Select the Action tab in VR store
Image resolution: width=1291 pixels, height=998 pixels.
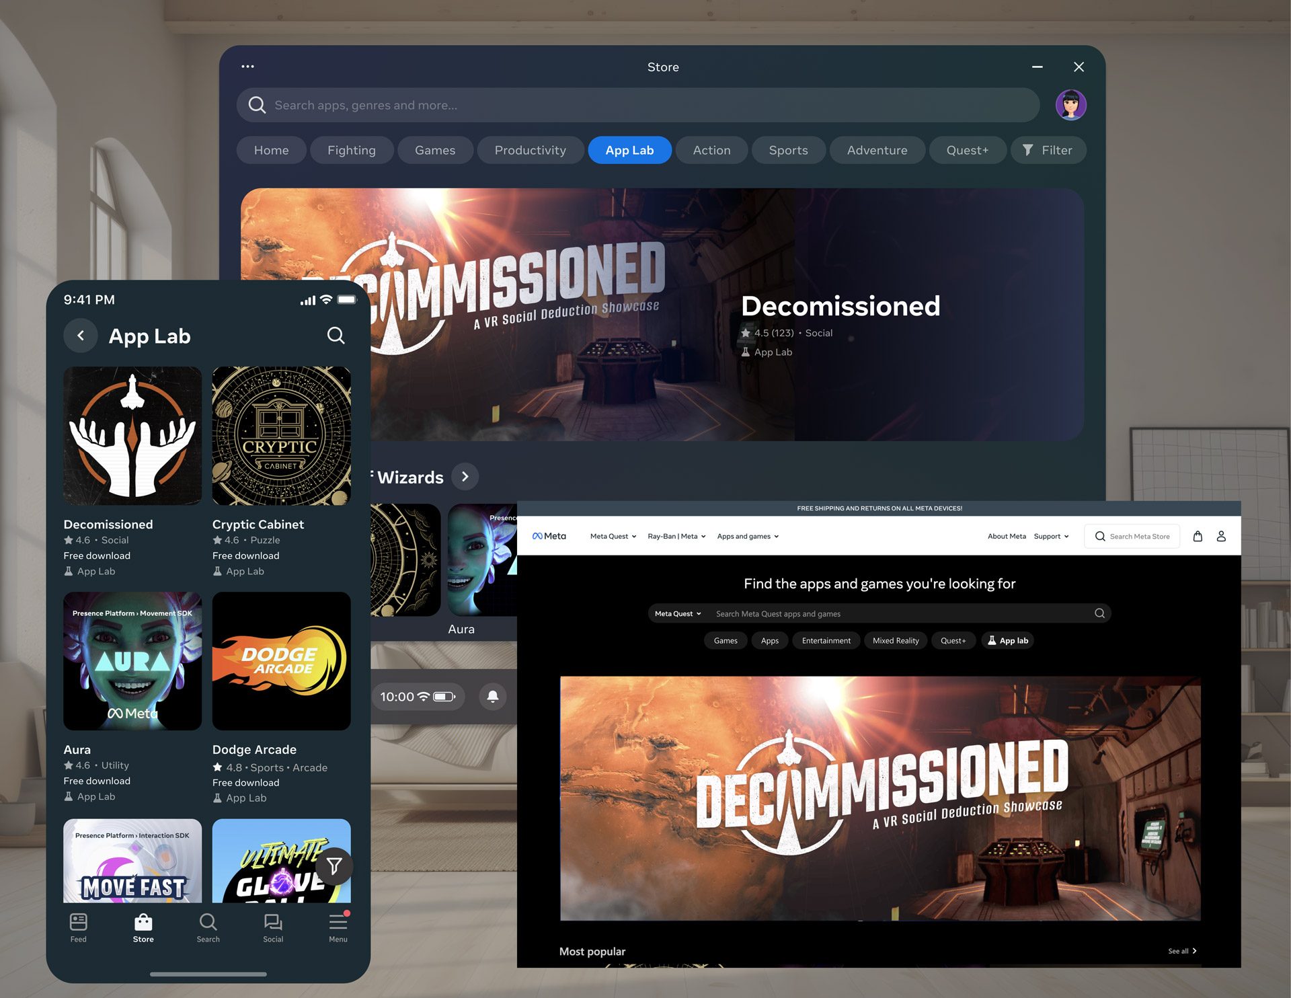click(711, 149)
